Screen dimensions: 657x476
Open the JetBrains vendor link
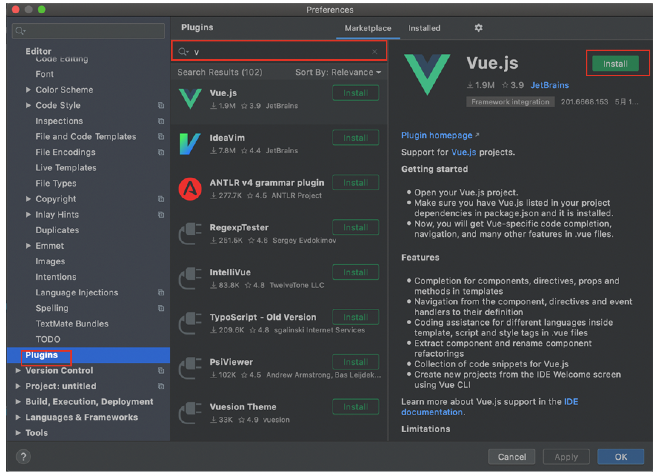point(550,85)
